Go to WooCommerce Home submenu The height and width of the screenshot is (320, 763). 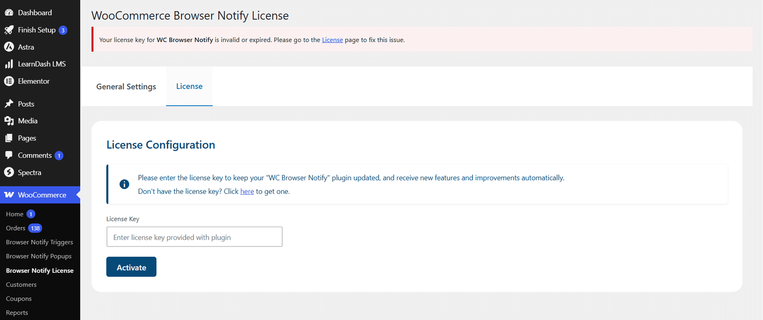pyautogui.click(x=15, y=214)
